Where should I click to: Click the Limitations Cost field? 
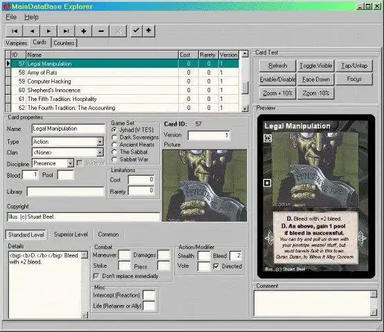[x=141, y=180]
